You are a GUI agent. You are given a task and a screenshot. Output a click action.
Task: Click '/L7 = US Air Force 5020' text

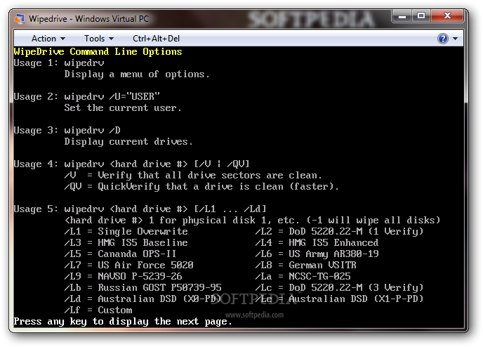pyautogui.click(x=128, y=265)
